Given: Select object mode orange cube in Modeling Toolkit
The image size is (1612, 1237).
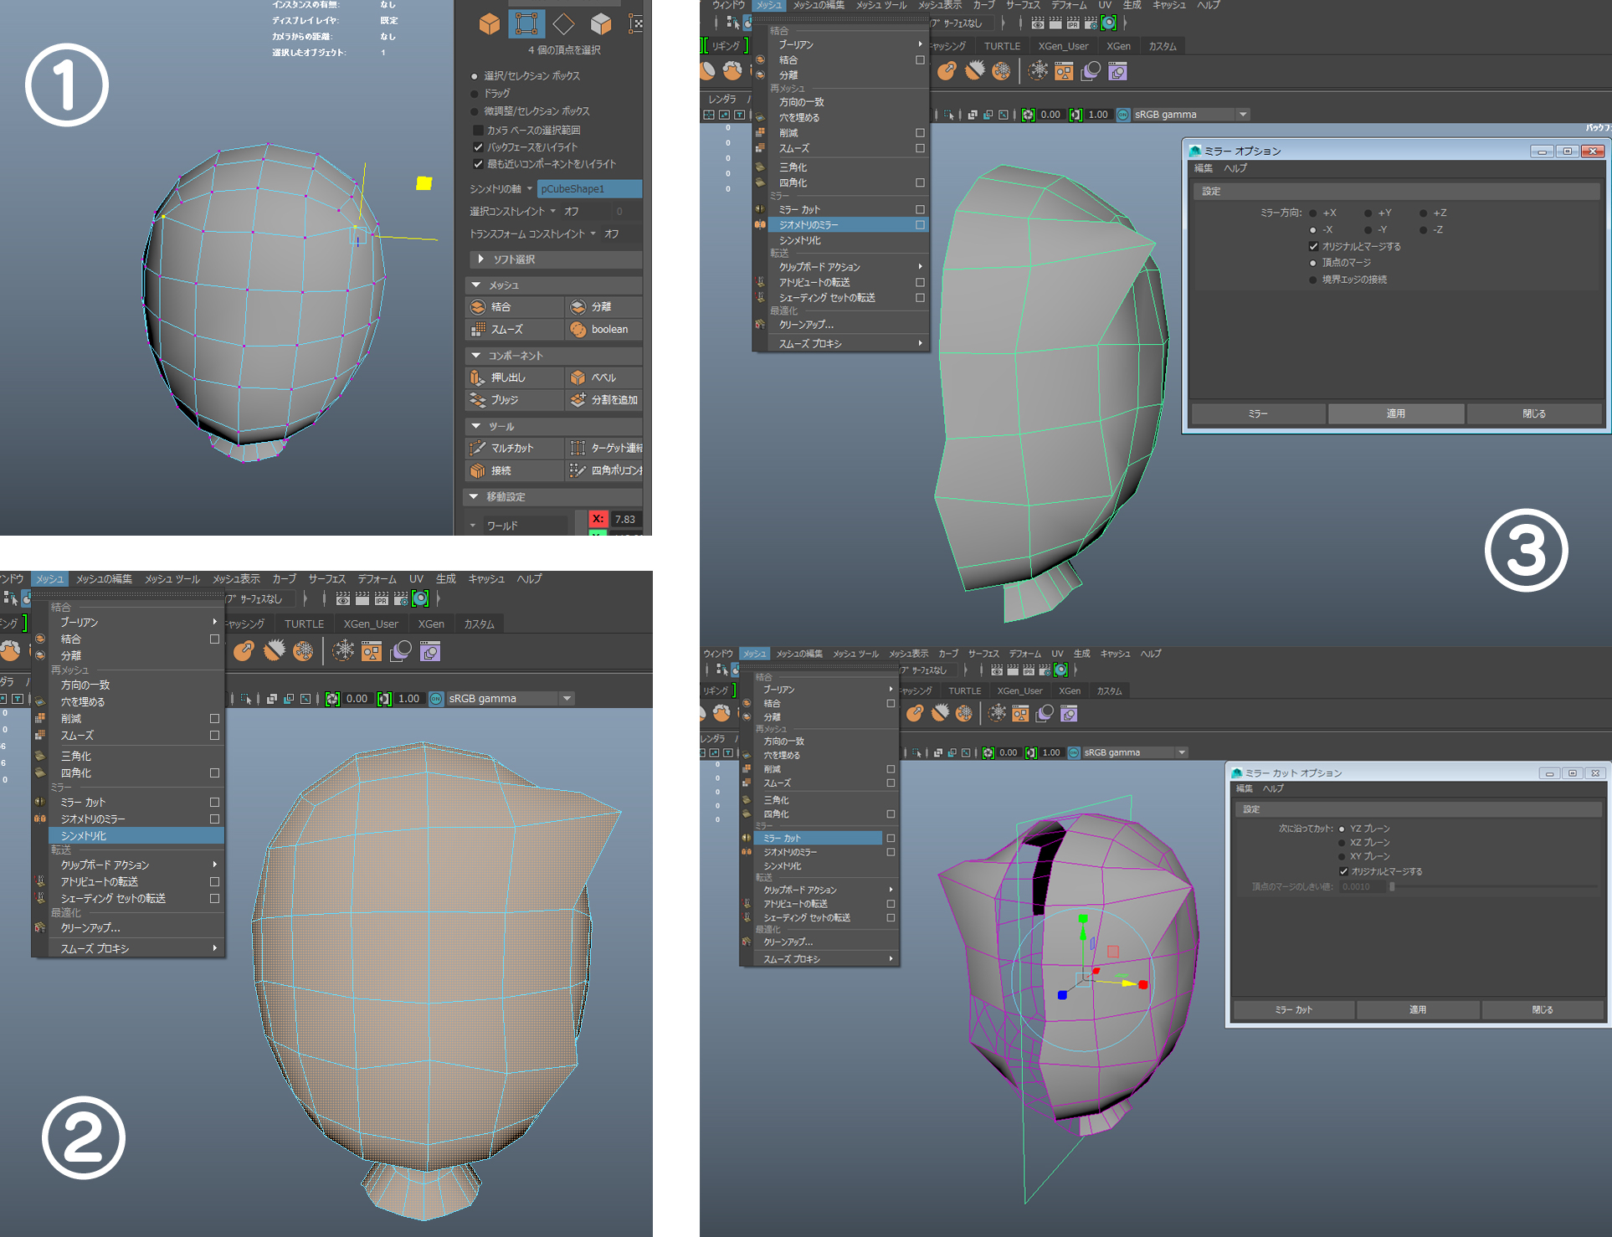Looking at the screenshot, I should 490,23.
